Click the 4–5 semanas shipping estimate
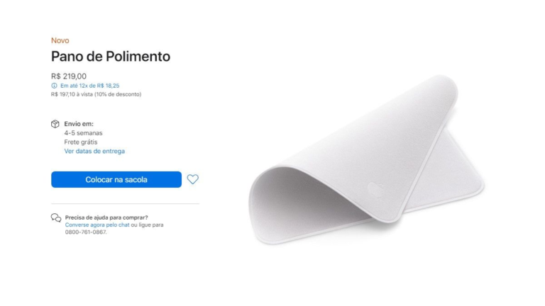Viewport: 545px width, 306px height. tap(84, 133)
